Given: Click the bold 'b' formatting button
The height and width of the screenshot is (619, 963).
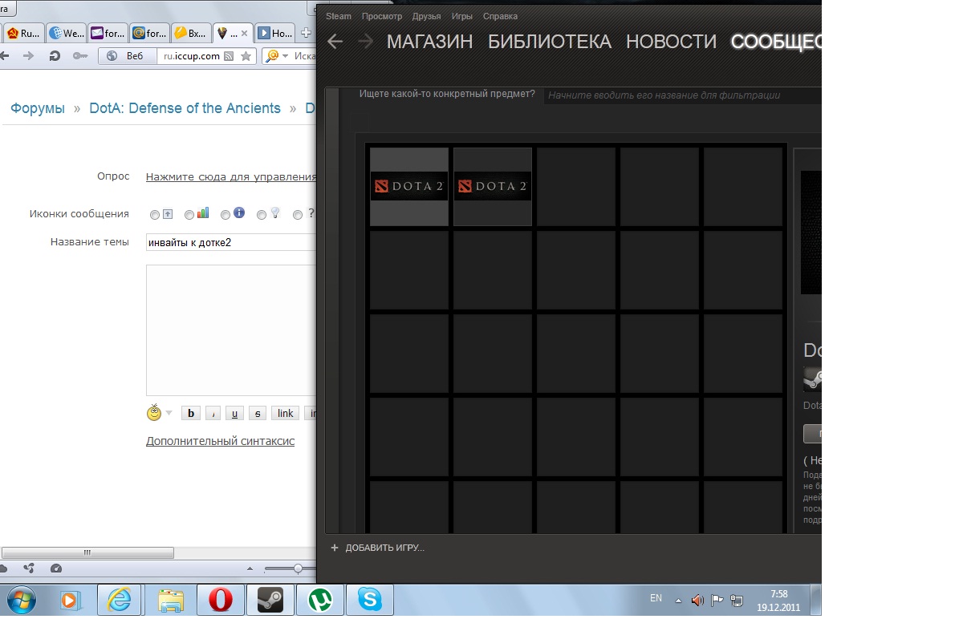Looking at the screenshot, I should coord(190,414).
